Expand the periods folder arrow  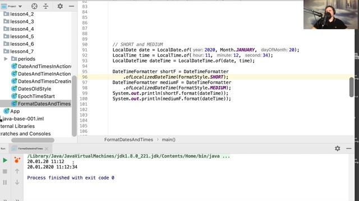6,59
